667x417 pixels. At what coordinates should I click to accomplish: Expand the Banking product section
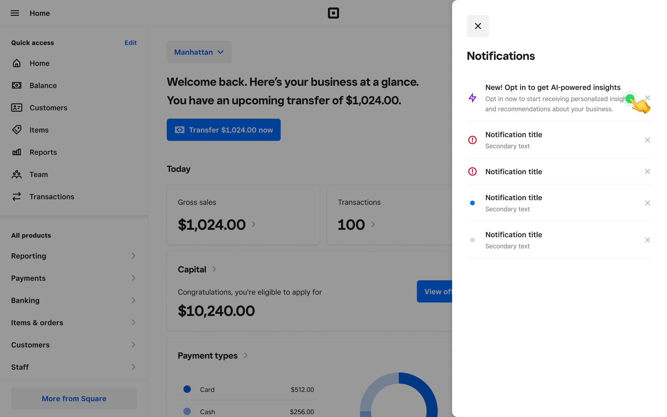tap(74, 300)
